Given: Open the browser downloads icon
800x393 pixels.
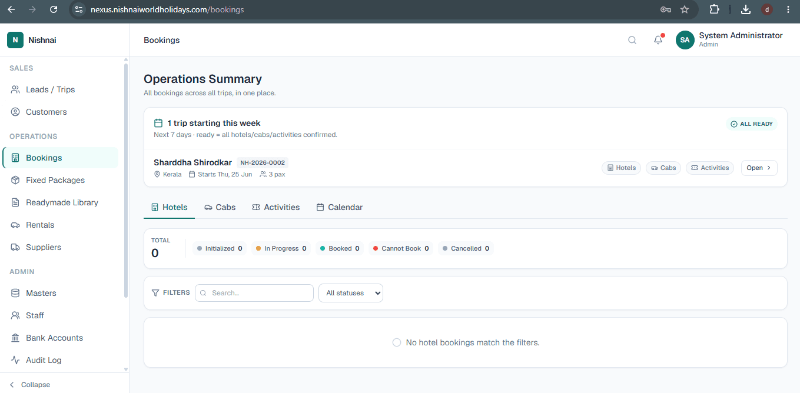Looking at the screenshot, I should coord(745,9).
